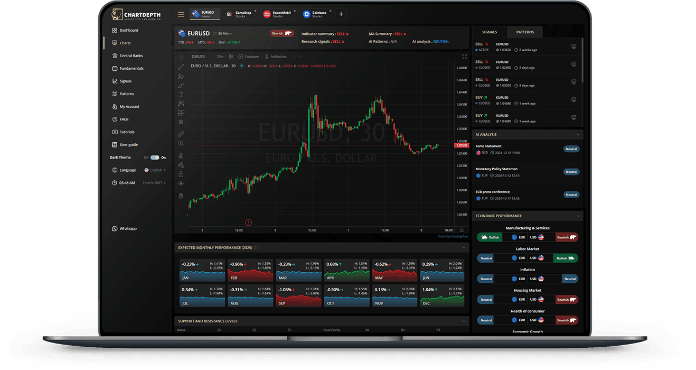
Task: Open the English language selector
Action: point(155,170)
